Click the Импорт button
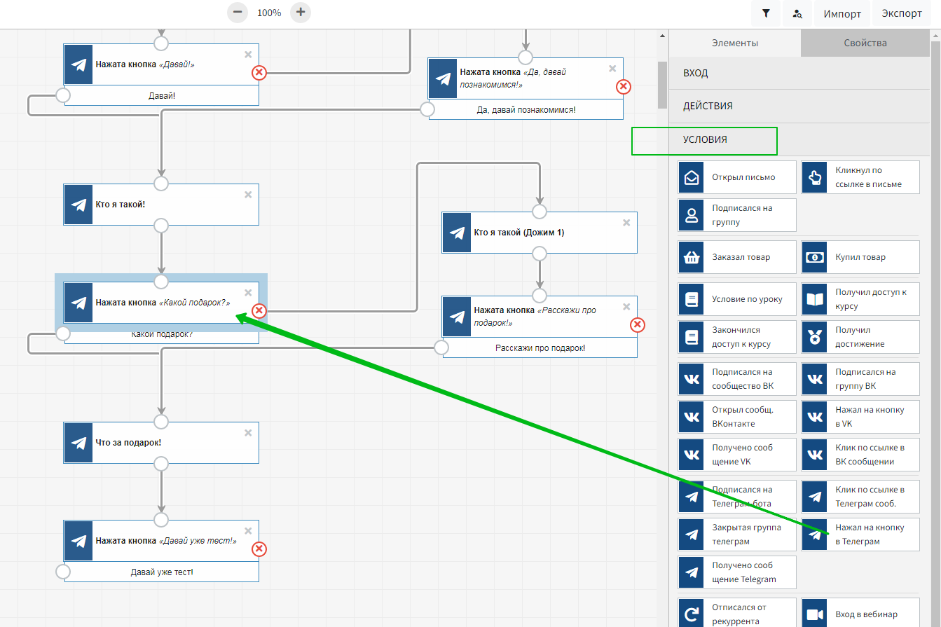 click(842, 13)
